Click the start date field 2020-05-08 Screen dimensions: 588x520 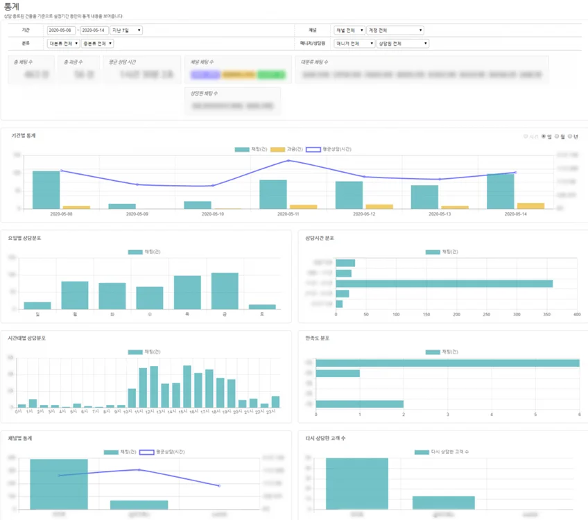61,31
